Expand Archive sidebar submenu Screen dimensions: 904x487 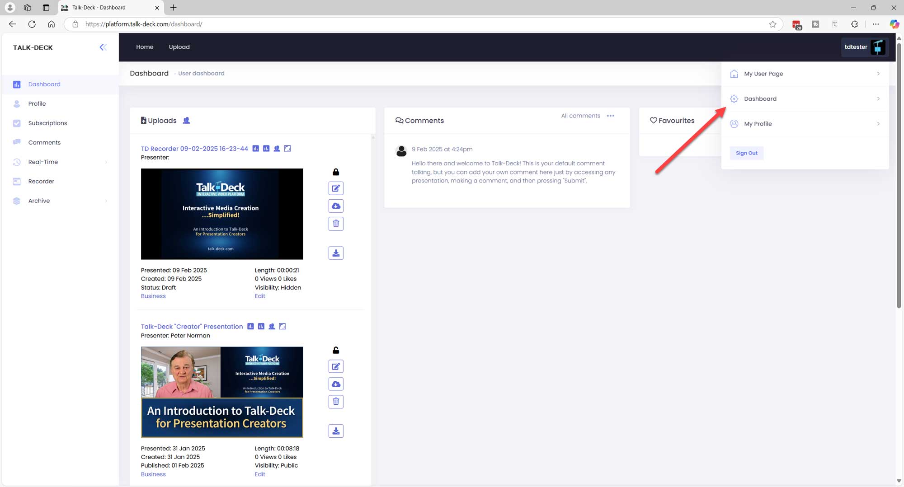coord(106,201)
